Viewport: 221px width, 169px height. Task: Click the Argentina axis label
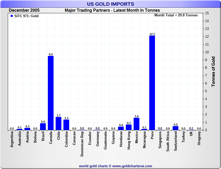(12, 139)
